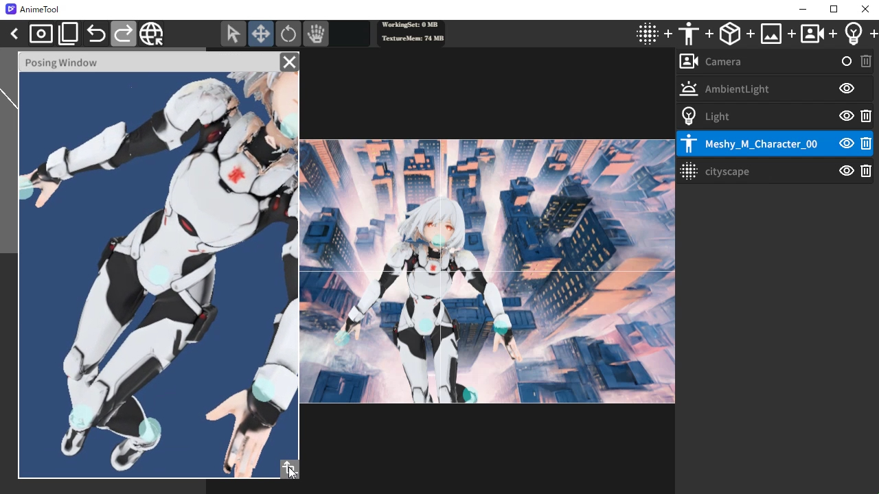This screenshot has height=494, width=879.
Task: Activate the circular rotate tool
Action: (288, 34)
